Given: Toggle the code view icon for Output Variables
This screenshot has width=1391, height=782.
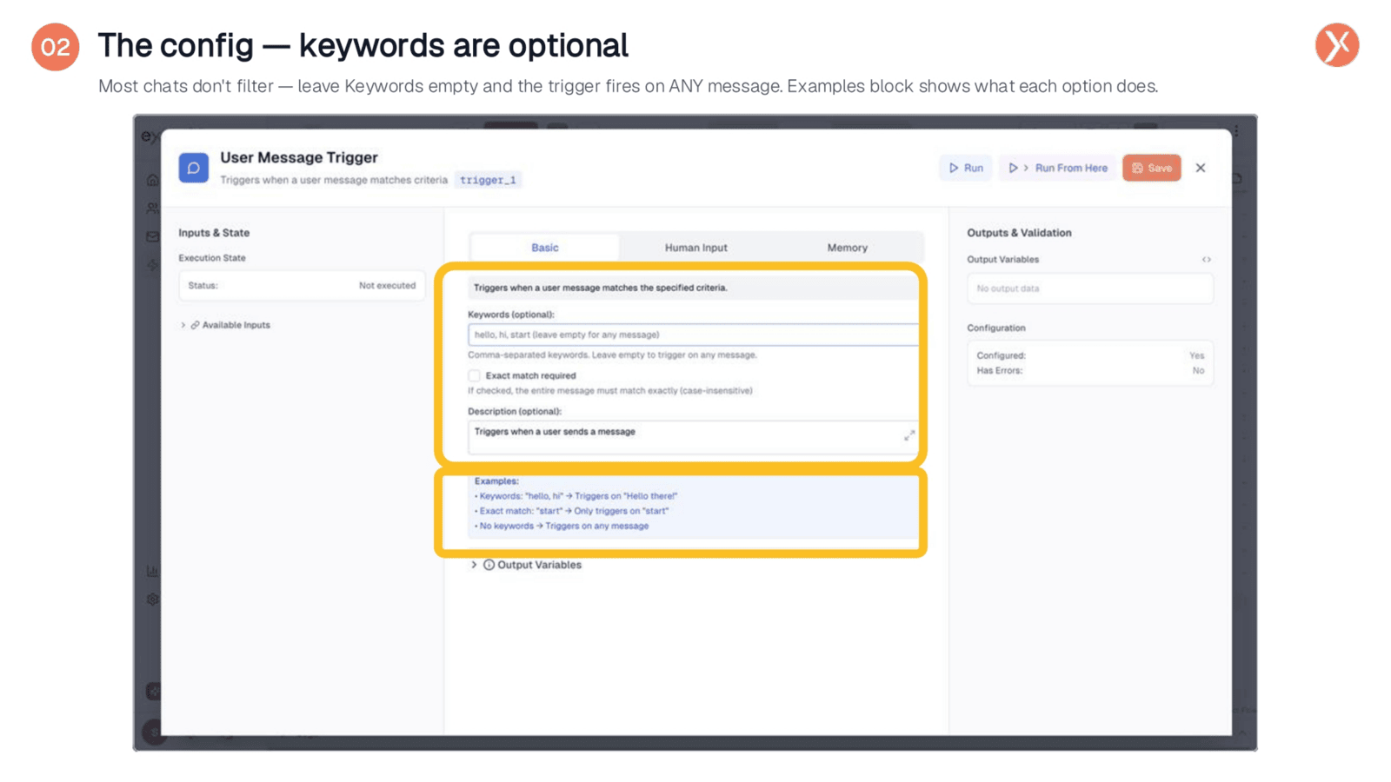Looking at the screenshot, I should point(1207,260).
